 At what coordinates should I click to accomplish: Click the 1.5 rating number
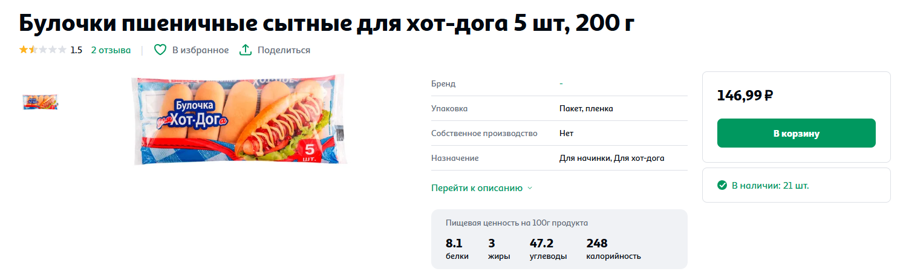pos(76,50)
